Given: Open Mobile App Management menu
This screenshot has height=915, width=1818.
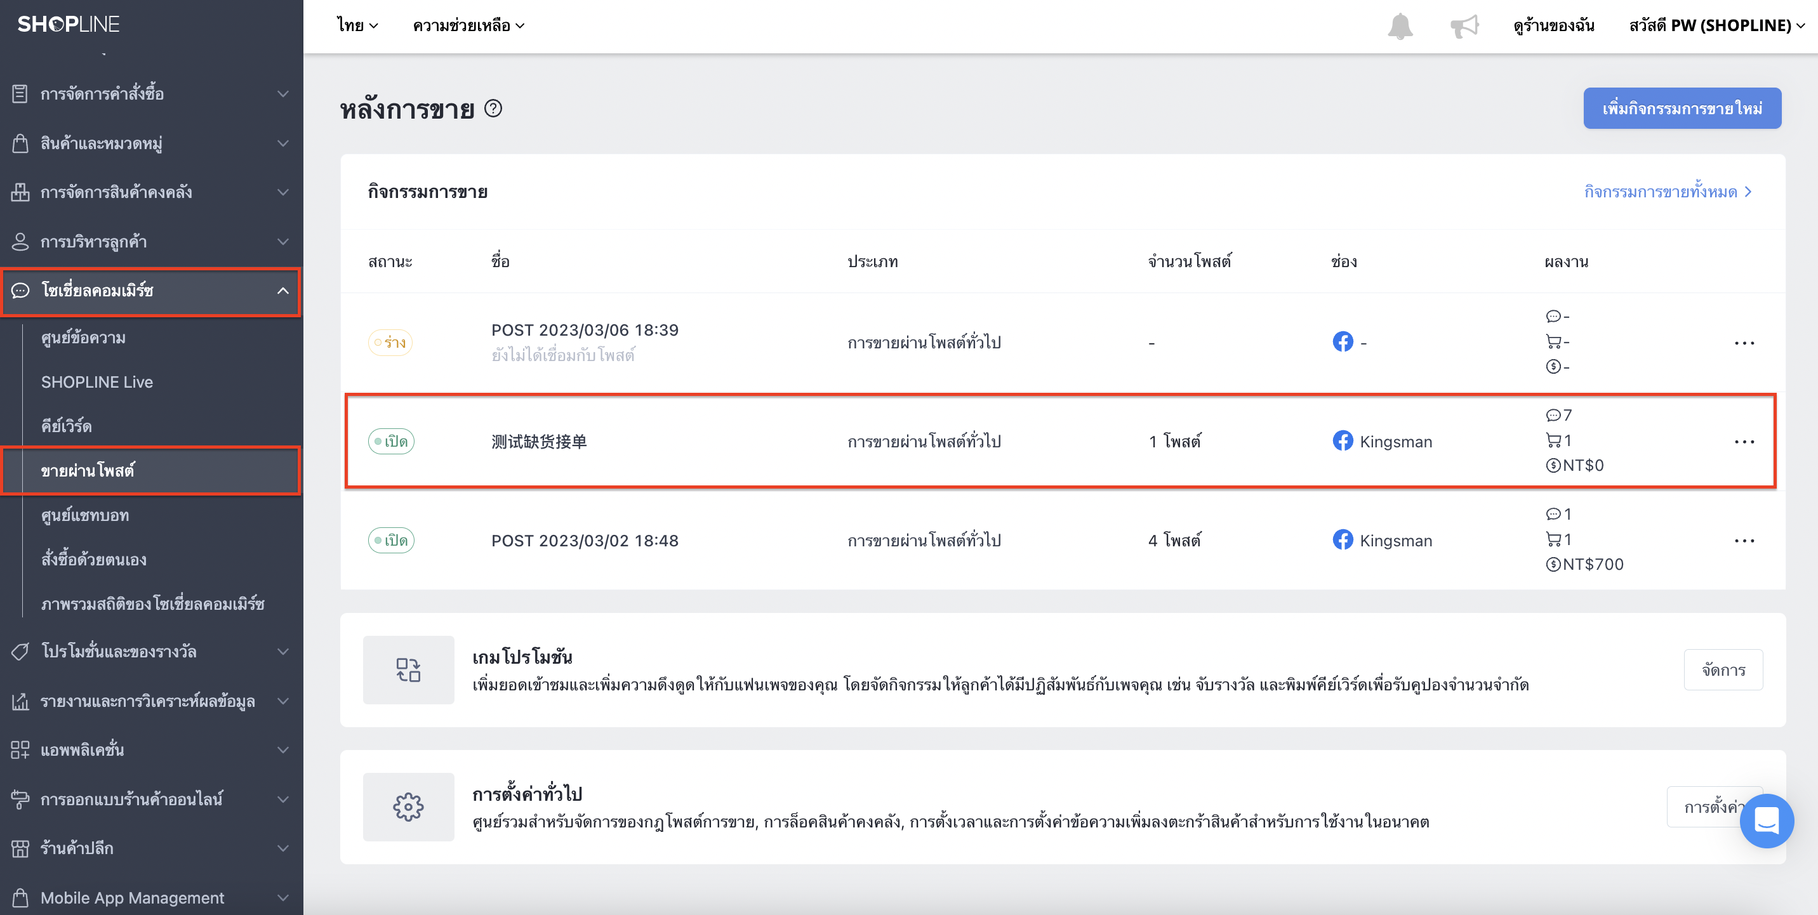Looking at the screenshot, I should tap(151, 897).
